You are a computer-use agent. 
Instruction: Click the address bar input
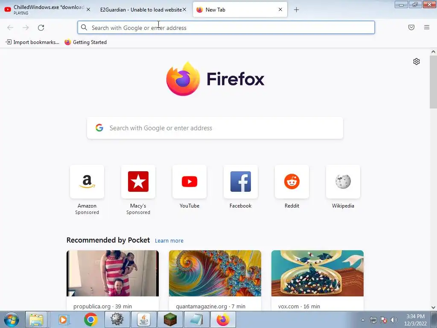coord(226,28)
